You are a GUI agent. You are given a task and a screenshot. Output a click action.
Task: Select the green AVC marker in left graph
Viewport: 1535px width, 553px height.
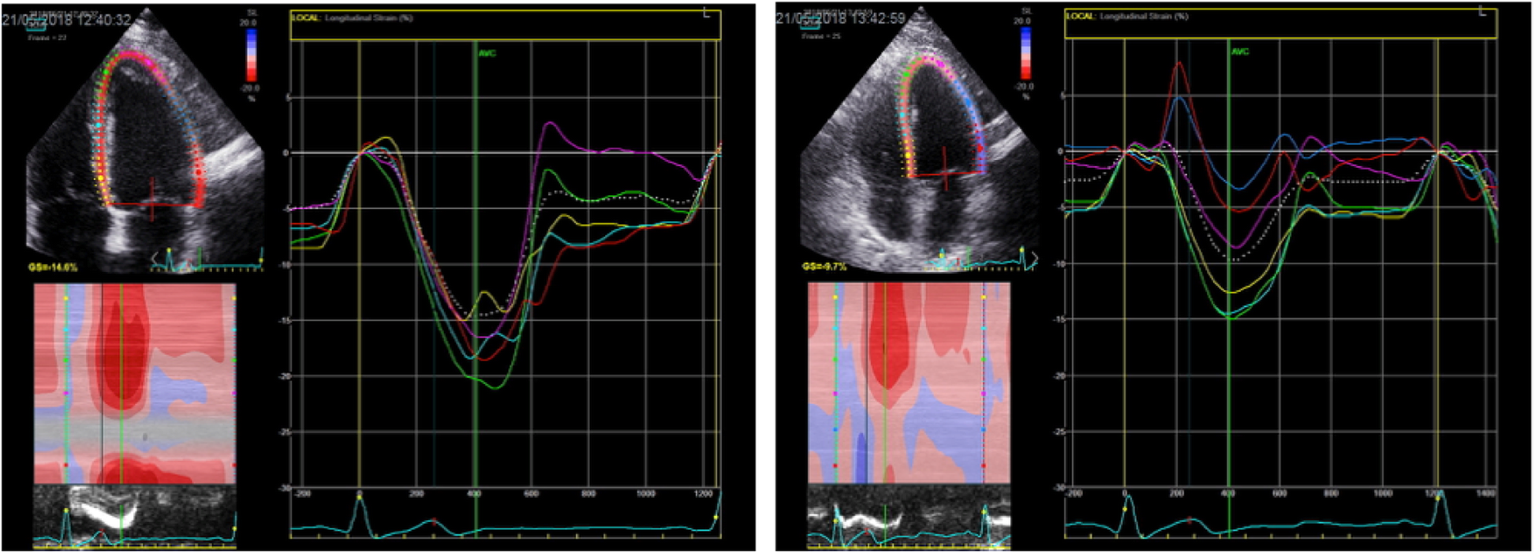[487, 53]
